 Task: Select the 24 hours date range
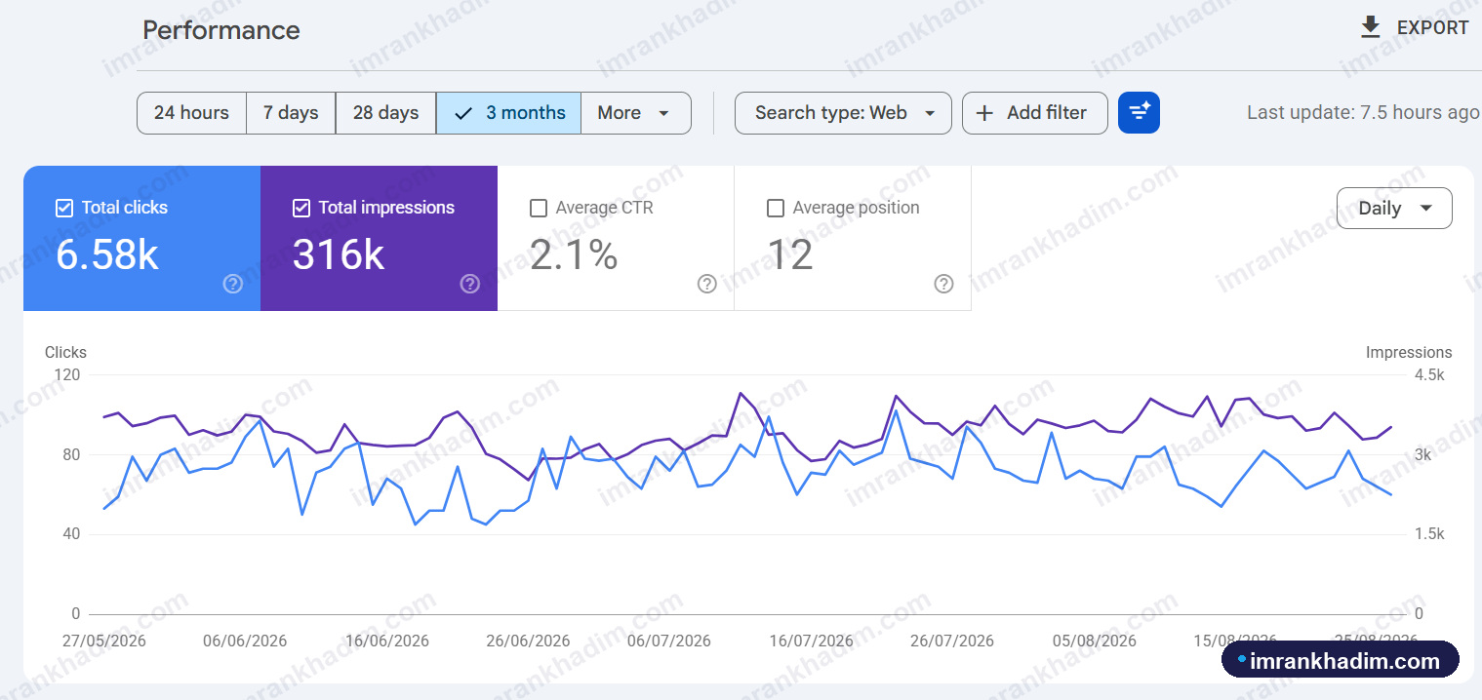191,113
